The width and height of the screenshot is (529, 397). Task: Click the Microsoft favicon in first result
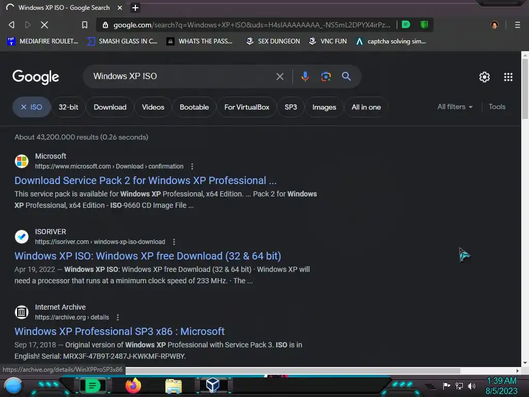click(x=22, y=161)
